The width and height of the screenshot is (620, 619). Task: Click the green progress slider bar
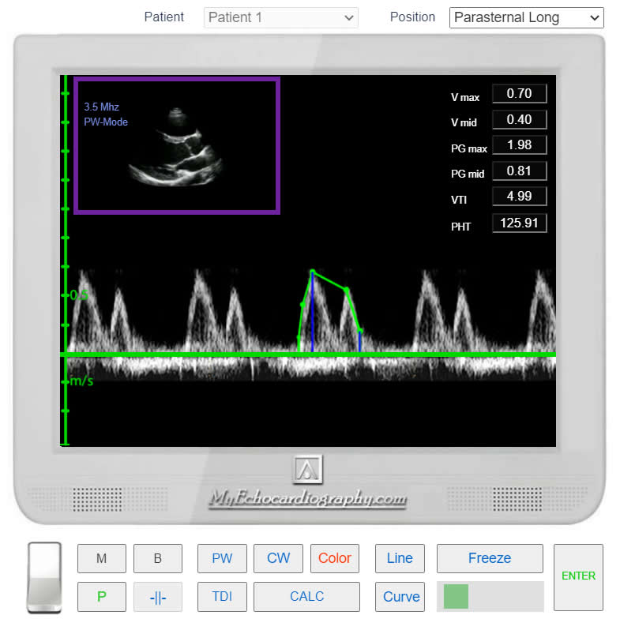[x=456, y=596]
